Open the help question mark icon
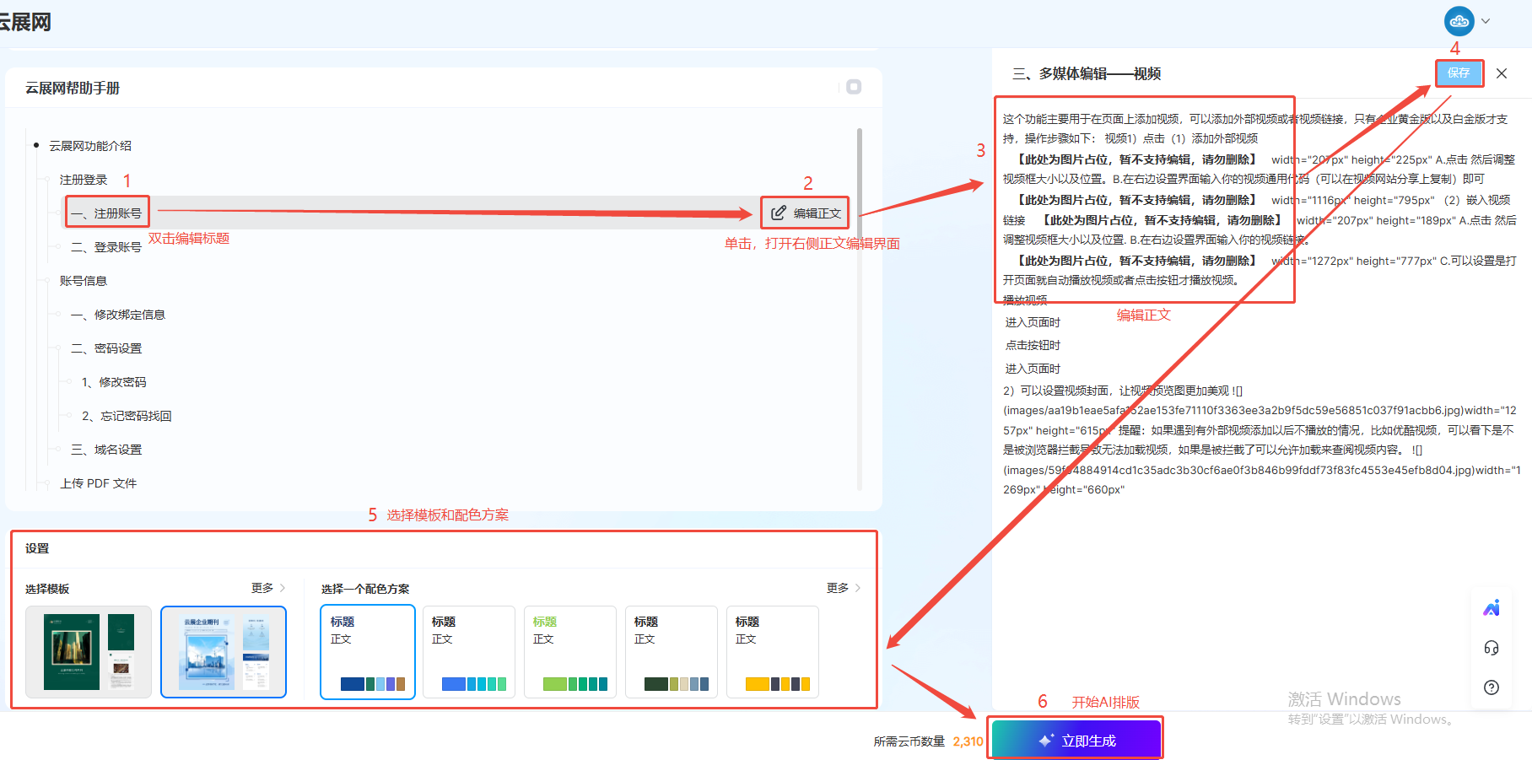 coord(1492,687)
